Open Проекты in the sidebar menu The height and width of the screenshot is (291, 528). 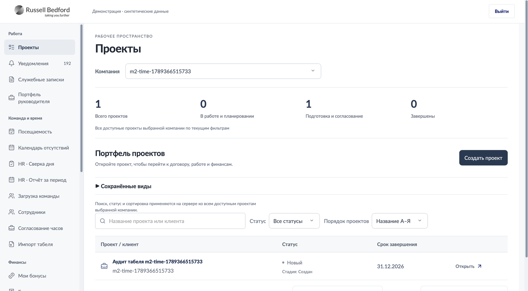coord(40,47)
